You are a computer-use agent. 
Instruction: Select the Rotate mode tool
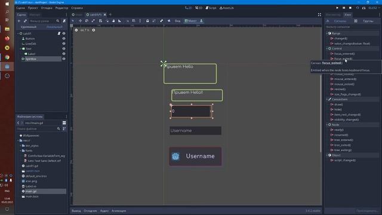click(87, 21)
